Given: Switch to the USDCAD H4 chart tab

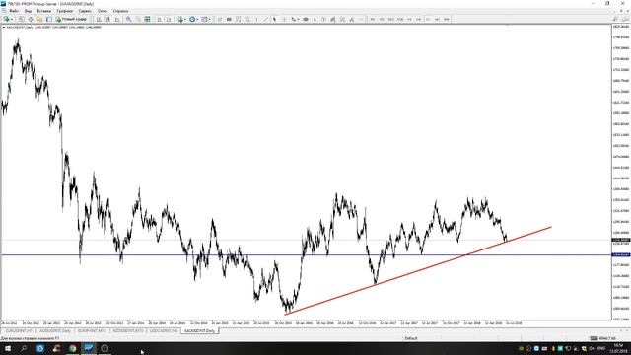Looking at the screenshot, I should pos(163,330).
